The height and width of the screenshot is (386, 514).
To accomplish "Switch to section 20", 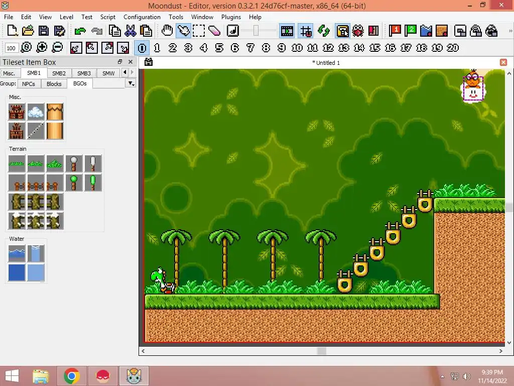I will pos(453,48).
